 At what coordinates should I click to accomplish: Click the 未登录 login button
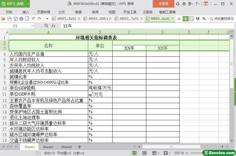[x=164, y=4]
